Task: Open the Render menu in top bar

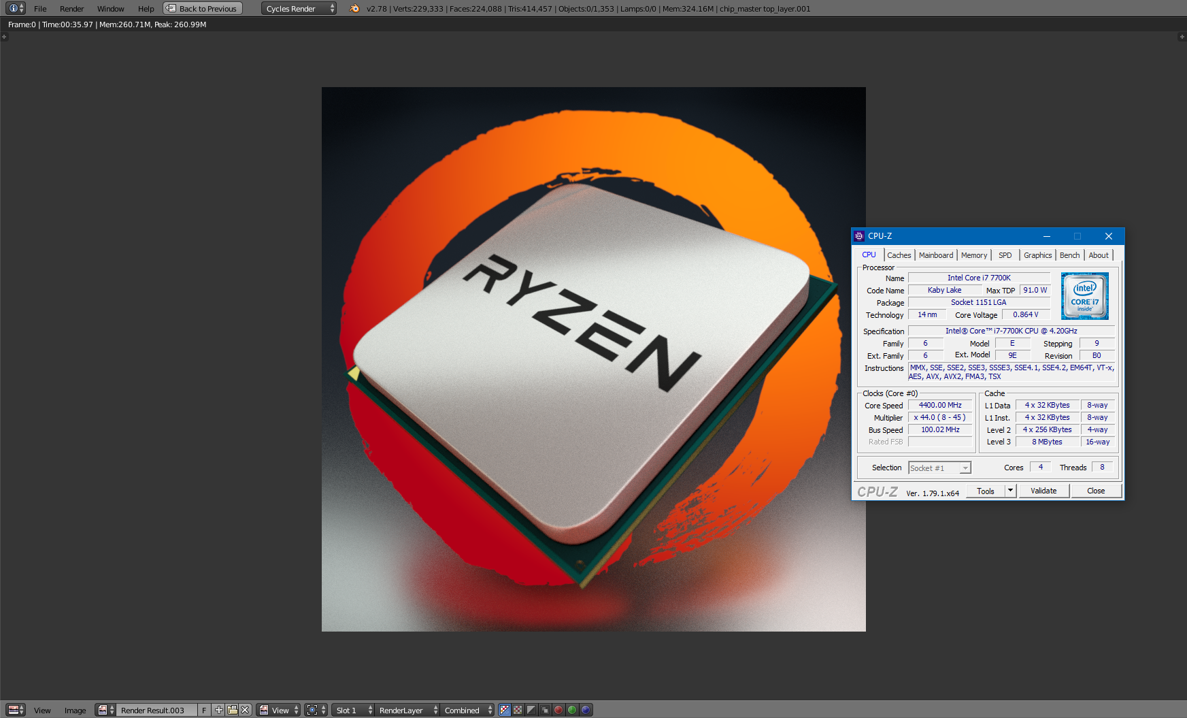Action: pos(72,9)
